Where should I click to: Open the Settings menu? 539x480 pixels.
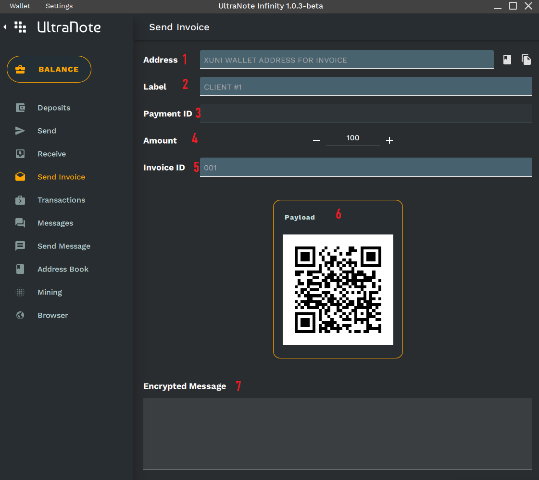point(59,6)
